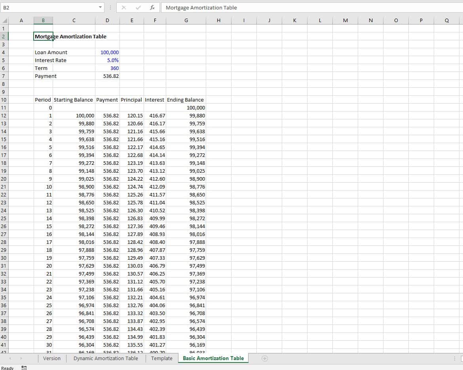Click the Select All corner button above row 1
The width and height of the screenshot is (463, 370).
[4, 20]
